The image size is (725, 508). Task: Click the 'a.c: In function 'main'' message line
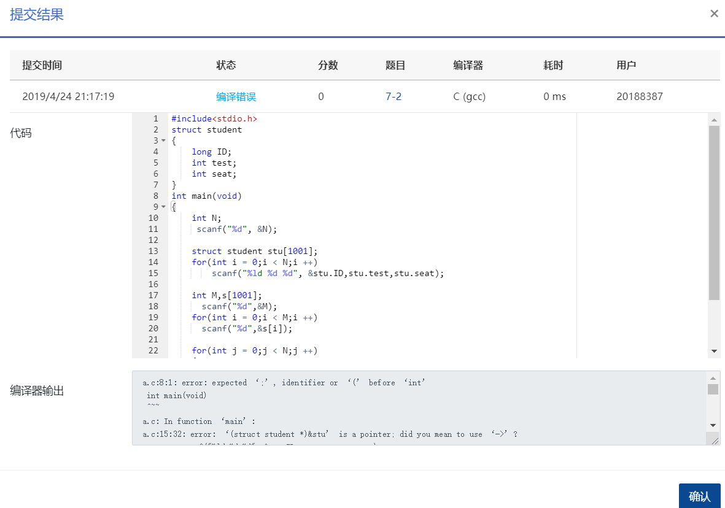click(199, 421)
